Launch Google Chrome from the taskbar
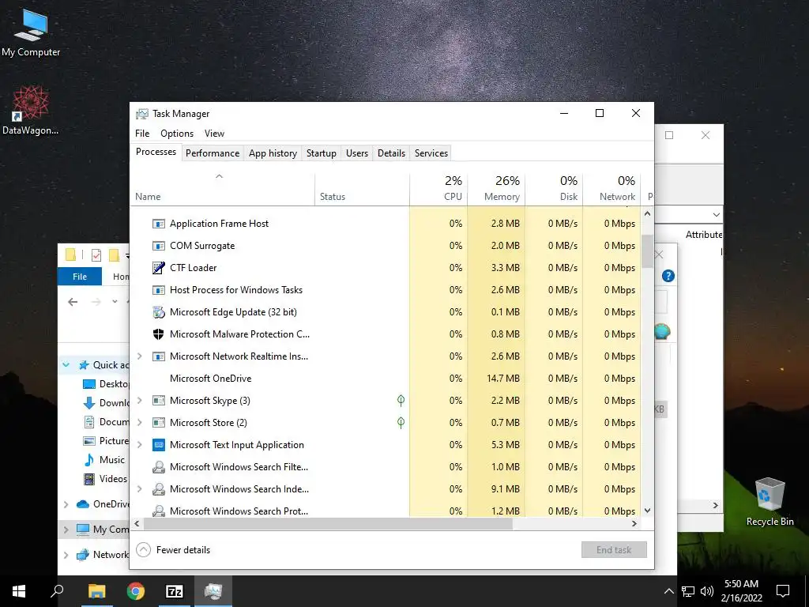Viewport: 809px width, 607px height. click(136, 591)
